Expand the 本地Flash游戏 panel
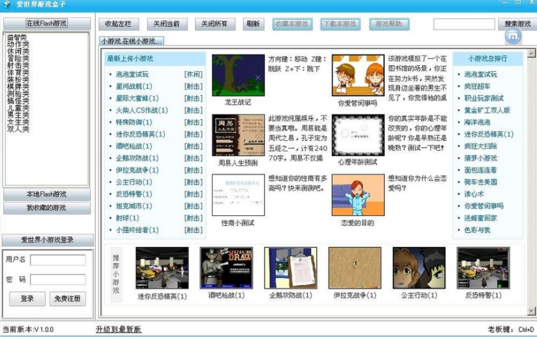The image size is (537, 337). point(47,194)
